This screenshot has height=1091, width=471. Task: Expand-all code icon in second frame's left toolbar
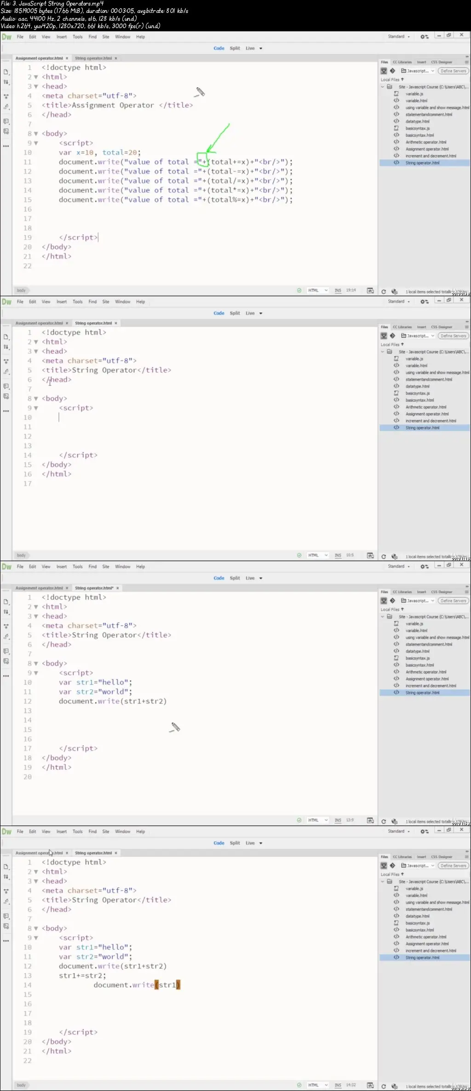point(6,362)
